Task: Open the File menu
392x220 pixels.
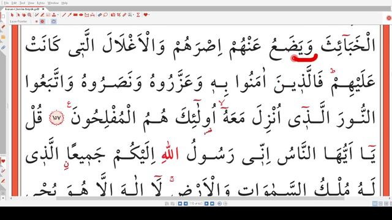Action: click(x=7, y=3)
